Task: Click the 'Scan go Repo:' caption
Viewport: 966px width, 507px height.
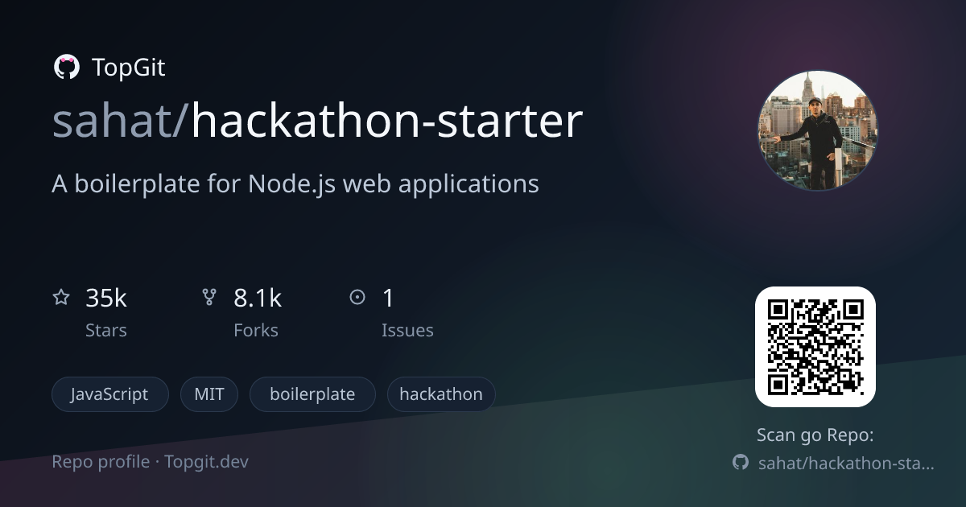Action: 815,435
